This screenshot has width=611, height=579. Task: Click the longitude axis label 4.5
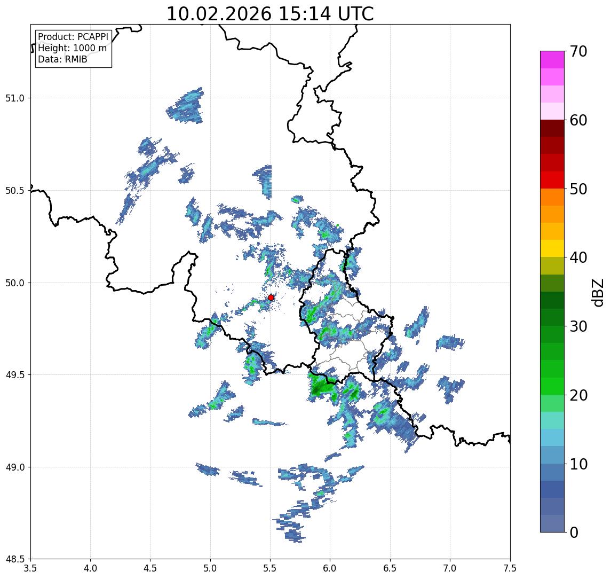coord(150,568)
